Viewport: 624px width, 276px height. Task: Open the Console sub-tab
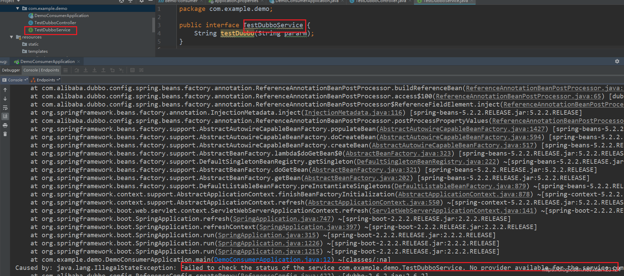15,80
